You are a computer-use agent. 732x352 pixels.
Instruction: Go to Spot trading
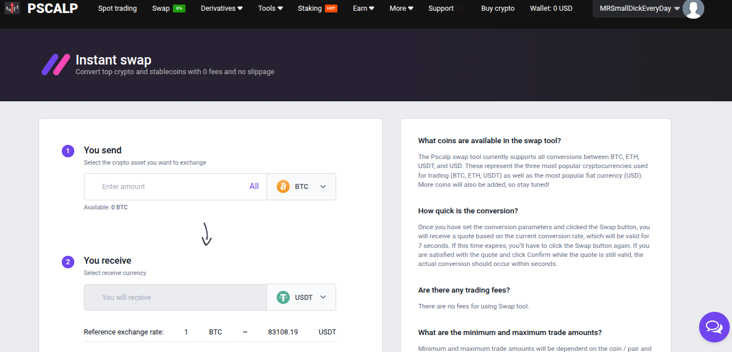click(117, 8)
